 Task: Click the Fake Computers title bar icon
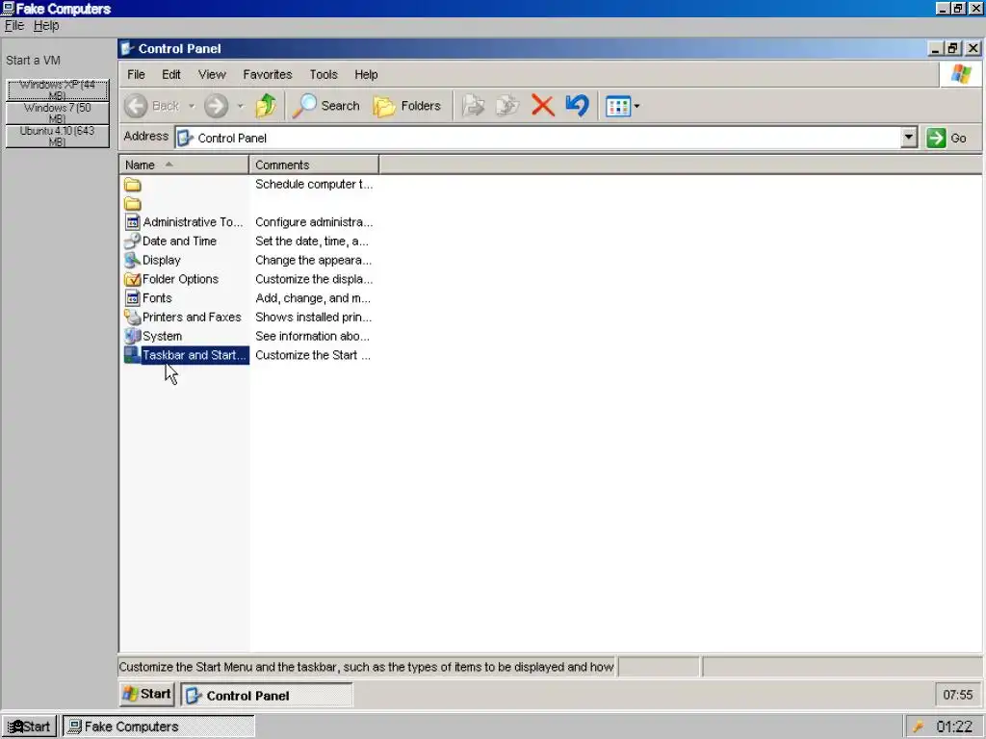pos(8,9)
